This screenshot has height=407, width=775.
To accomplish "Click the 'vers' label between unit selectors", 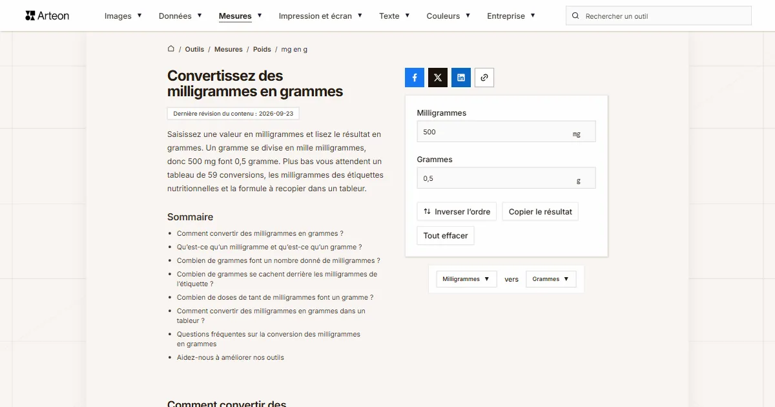I will [x=512, y=279].
